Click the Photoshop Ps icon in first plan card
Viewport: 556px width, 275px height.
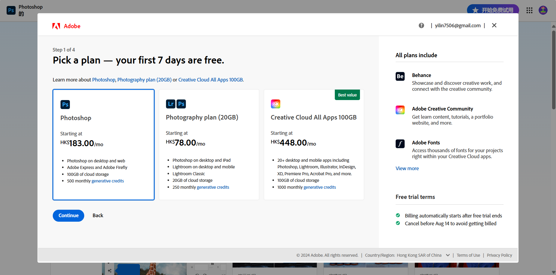tap(65, 105)
